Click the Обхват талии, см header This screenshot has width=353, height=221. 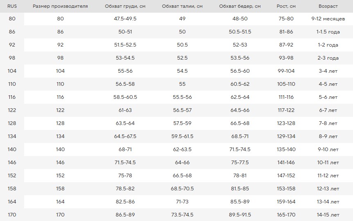coord(182,6)
